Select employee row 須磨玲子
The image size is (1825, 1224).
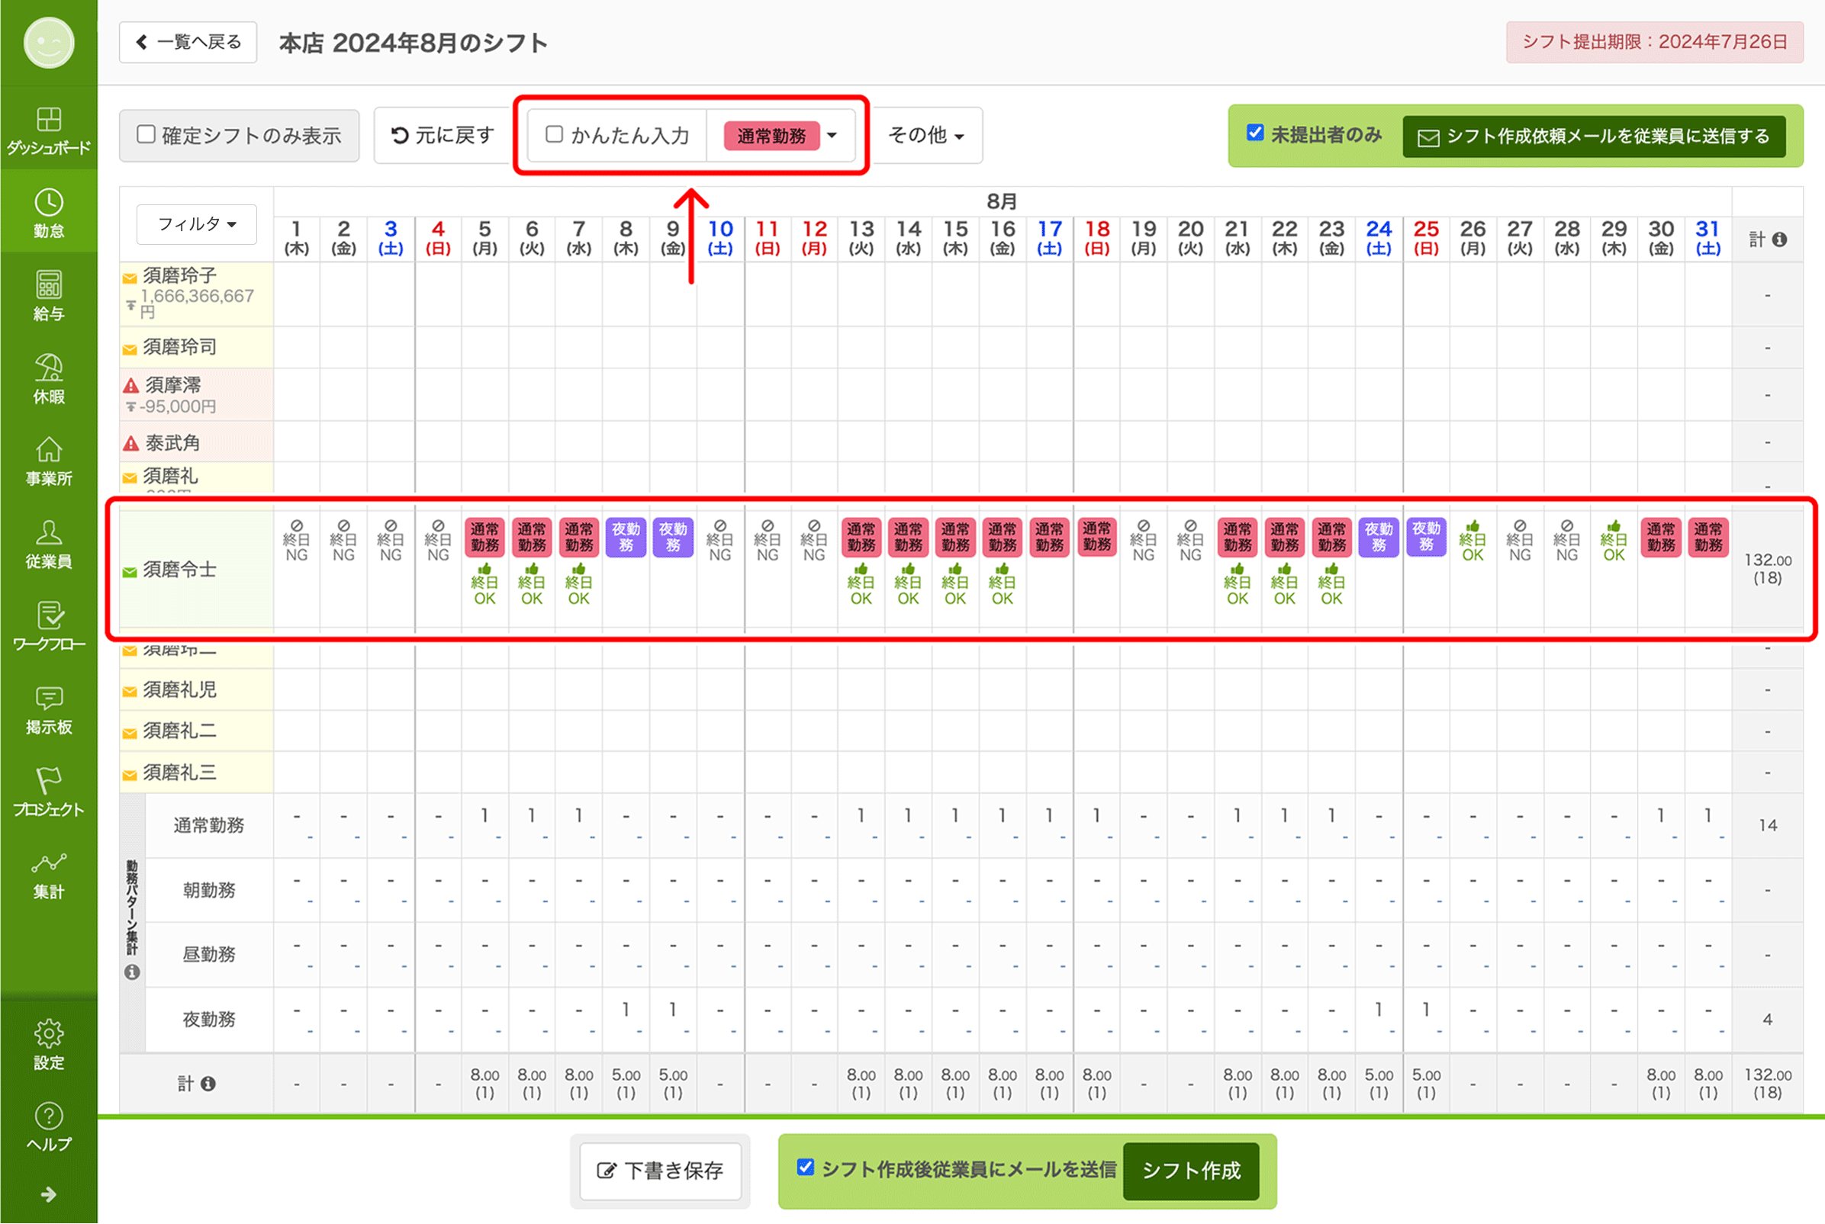click(x=196, y=294)
